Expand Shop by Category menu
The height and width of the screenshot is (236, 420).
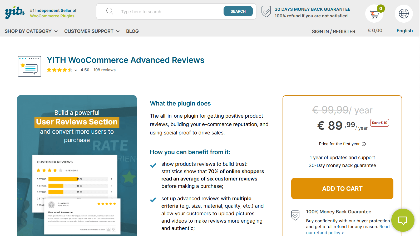[31, 31]
